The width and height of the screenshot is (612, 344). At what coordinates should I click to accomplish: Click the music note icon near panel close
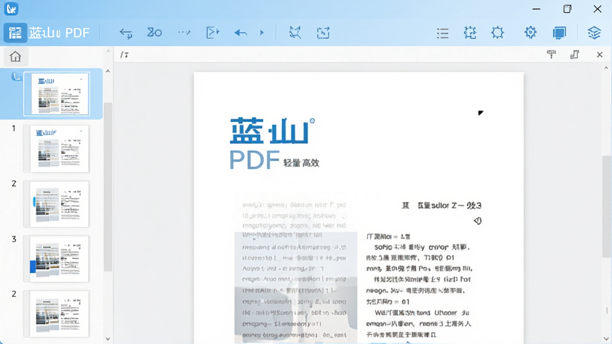coord(574,54)
